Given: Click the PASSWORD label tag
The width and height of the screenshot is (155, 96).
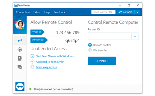Looking at the screenshot, I should pyautogui.click(x=39, y=40).
